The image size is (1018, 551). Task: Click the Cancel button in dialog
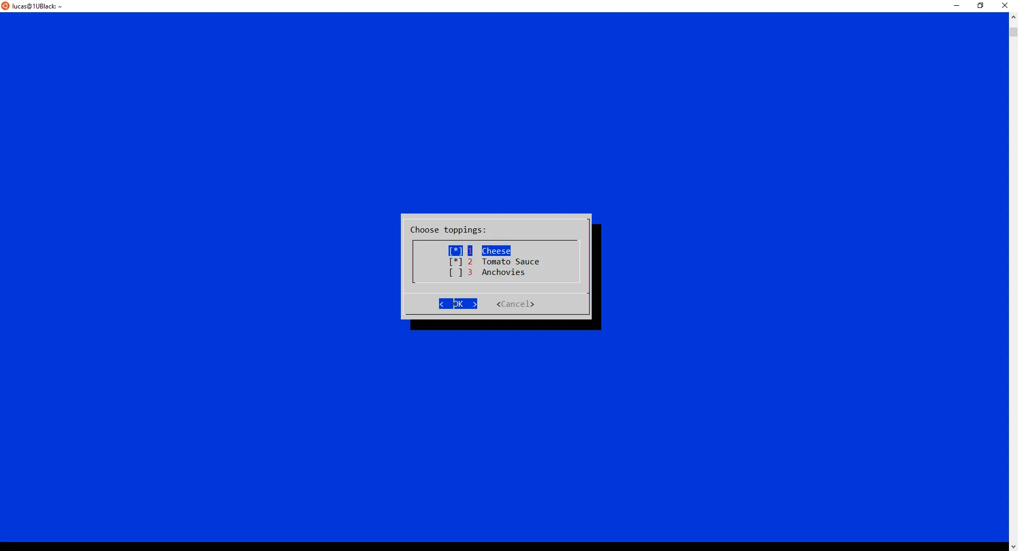515,304
